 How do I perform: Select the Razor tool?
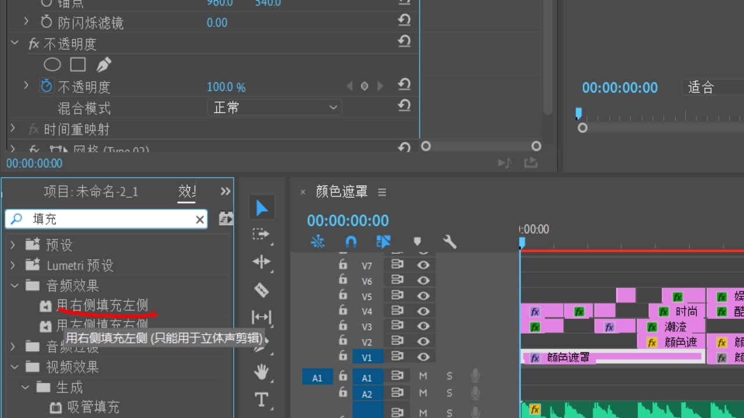coord(261,289)
